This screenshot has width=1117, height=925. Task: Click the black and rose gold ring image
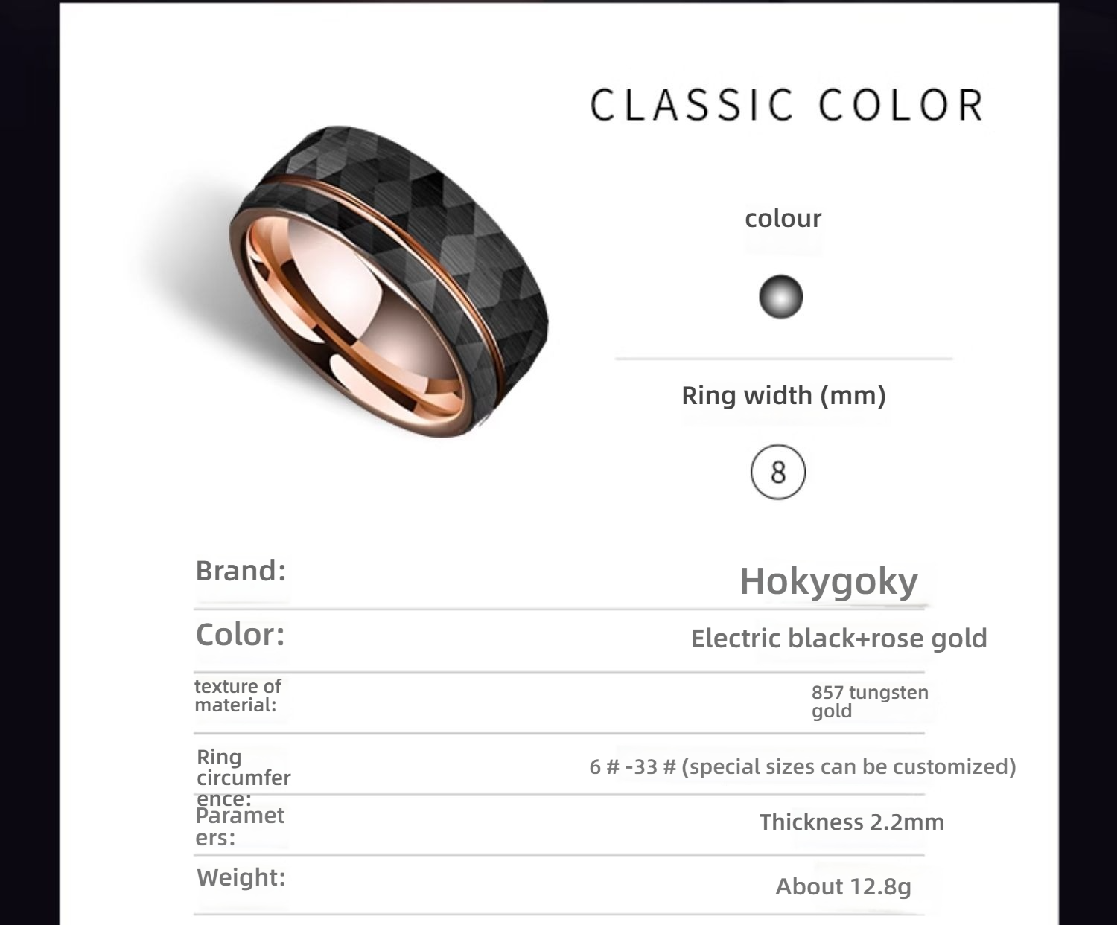(389, 281)
